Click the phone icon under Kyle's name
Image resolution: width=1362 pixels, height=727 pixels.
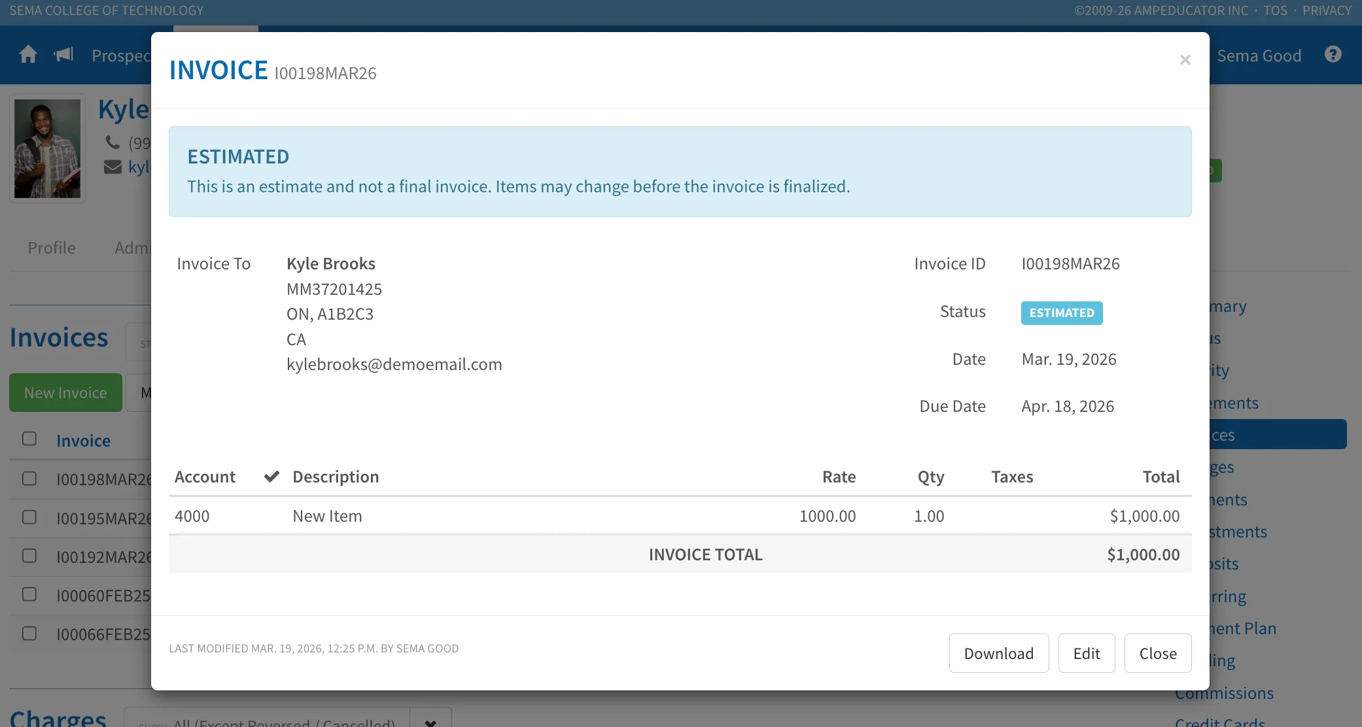(113, 142)
